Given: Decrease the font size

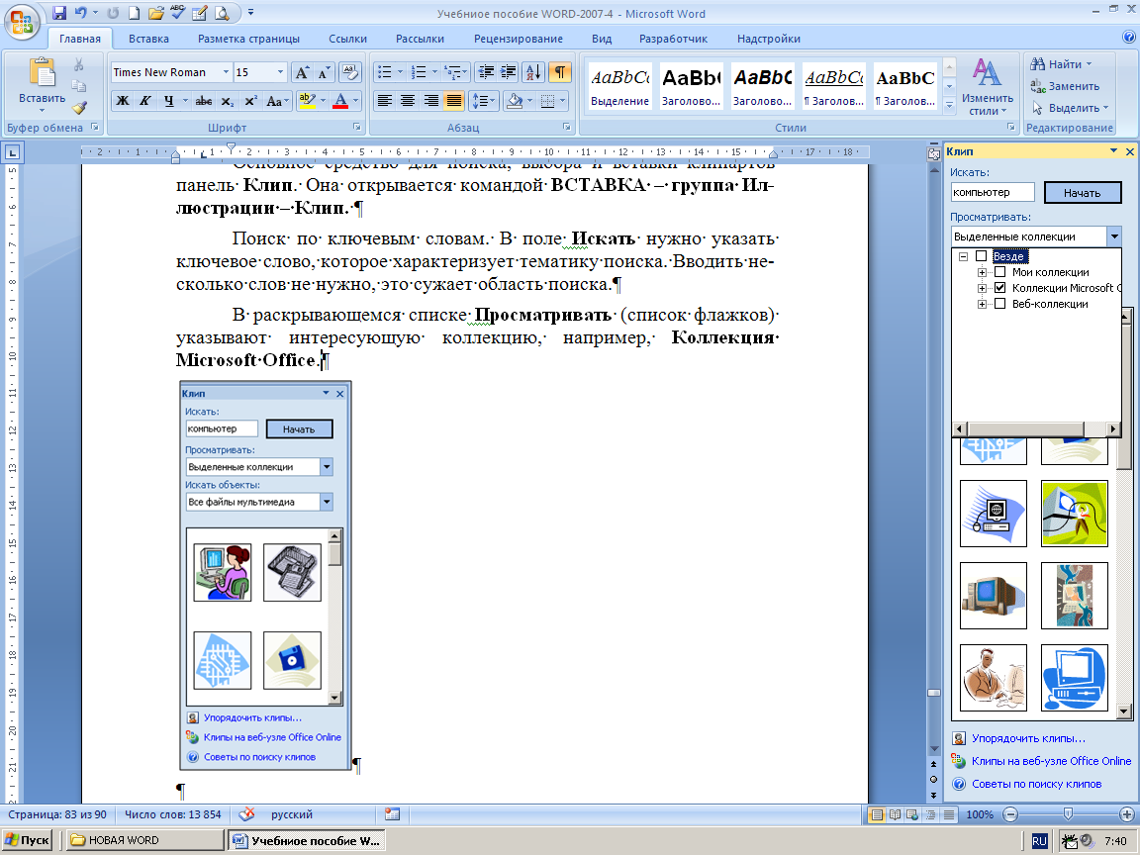Looking at the screenshot, I should pyautogui.click(x=324, y=72).
